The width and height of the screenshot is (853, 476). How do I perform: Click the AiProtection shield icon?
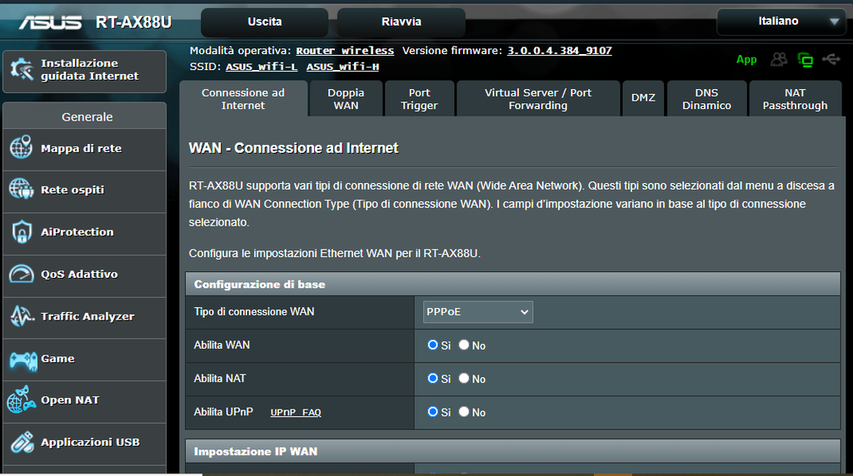click(x=21, y=231)
